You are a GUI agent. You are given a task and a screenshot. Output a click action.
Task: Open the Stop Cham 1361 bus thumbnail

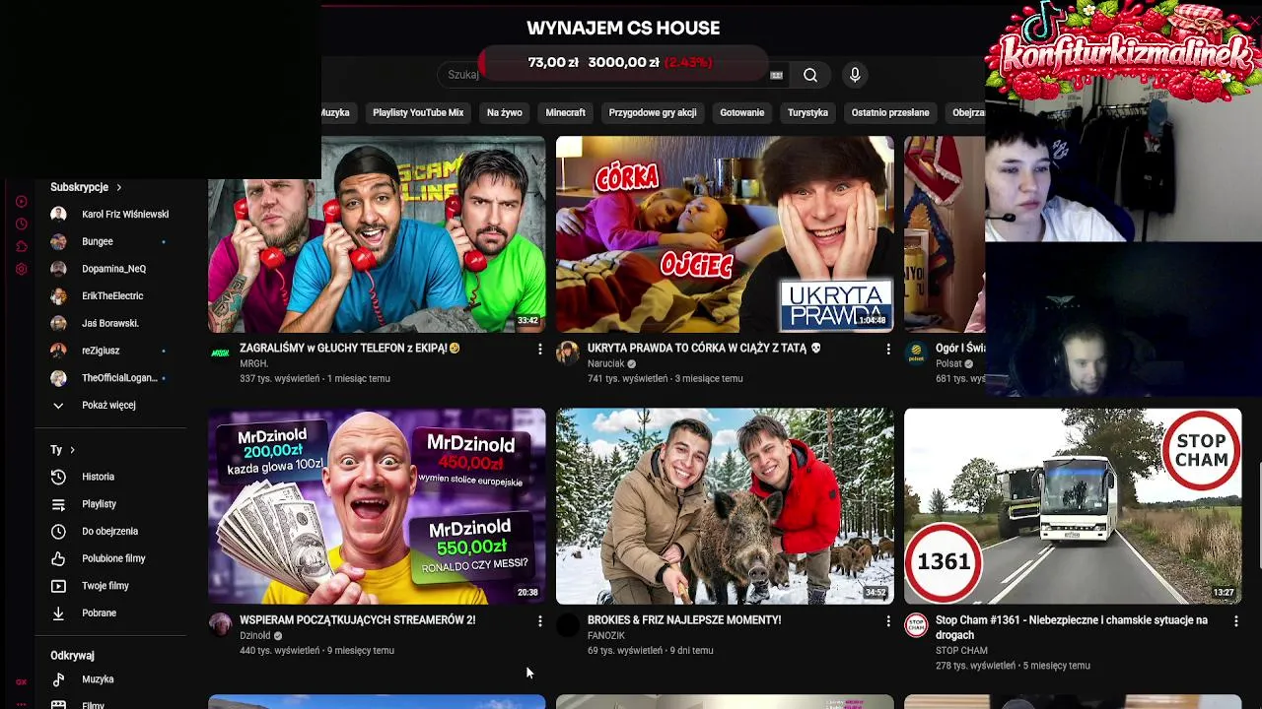pyautogui.click(x=1073, y=506)
